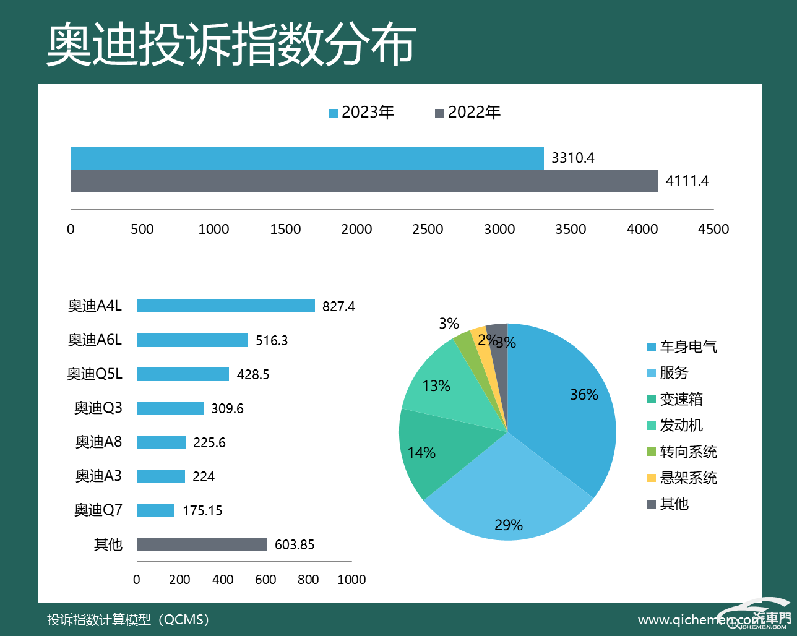Click the 发动机 legend color swatch
This screenshot has height=636, width=797.
pos(652,426)
